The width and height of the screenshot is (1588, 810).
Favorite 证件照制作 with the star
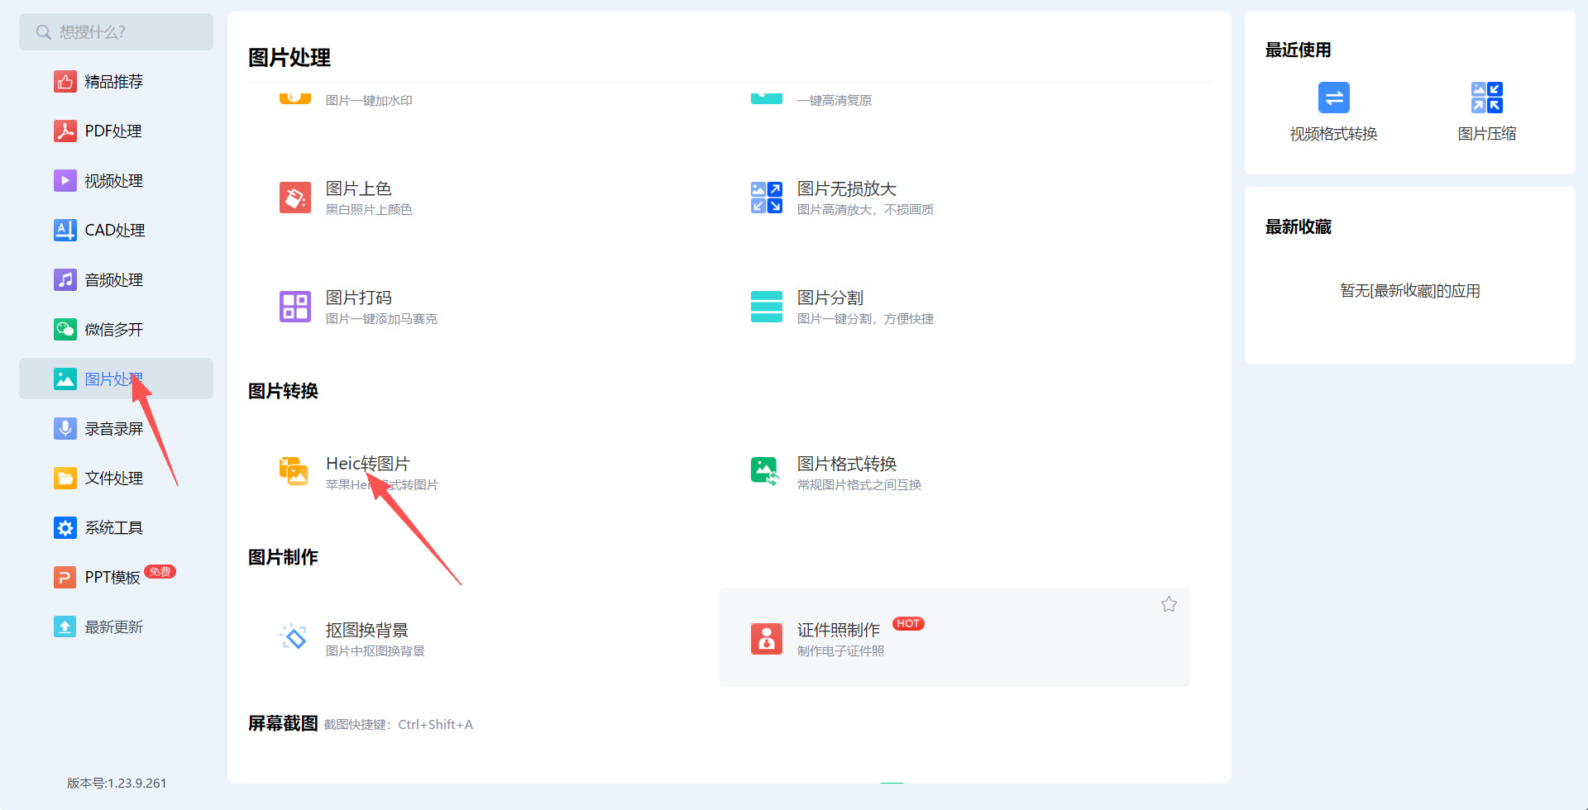[1169, 604]
